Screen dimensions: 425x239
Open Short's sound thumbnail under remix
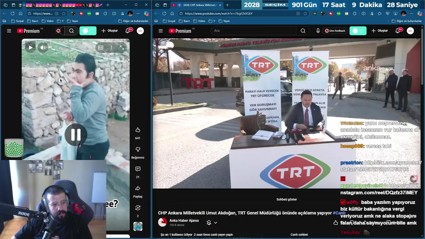click(x=138, y=226)
